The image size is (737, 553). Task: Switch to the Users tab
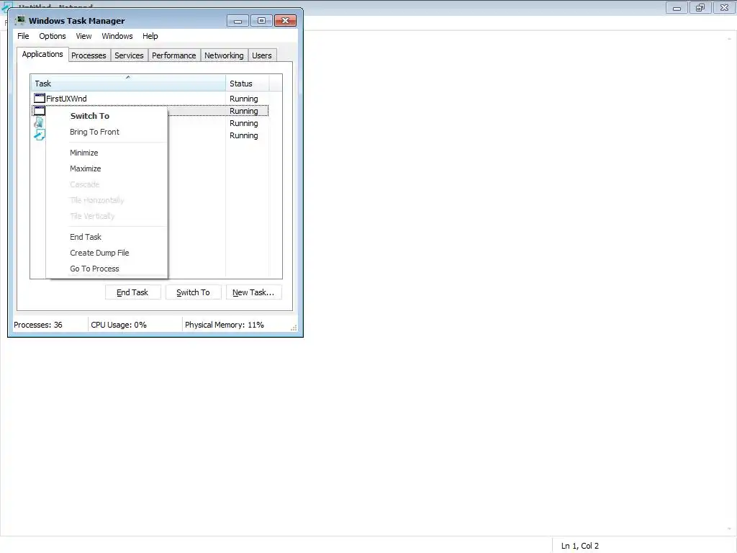click(x=262, y=55)
